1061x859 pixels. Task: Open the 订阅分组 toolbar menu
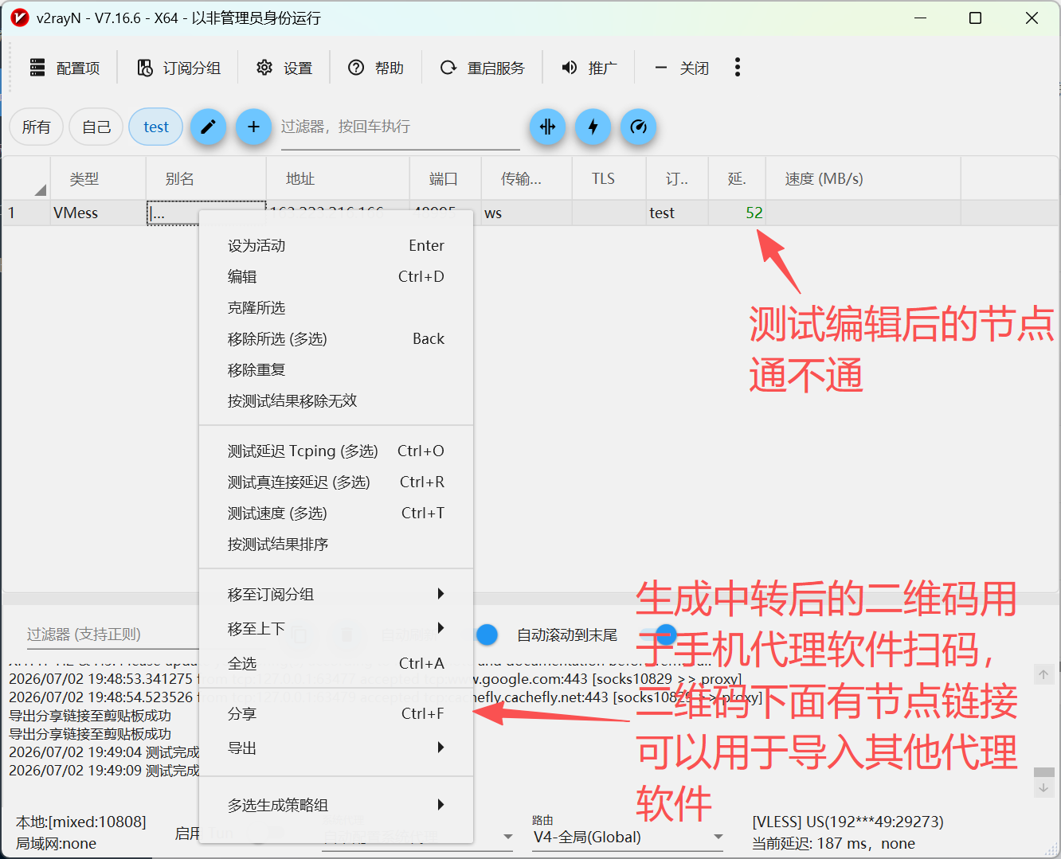[x=178, y=68]
